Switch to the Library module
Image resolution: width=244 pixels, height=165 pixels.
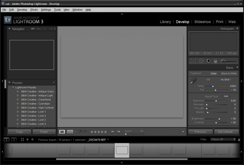(x=165, y=22)
